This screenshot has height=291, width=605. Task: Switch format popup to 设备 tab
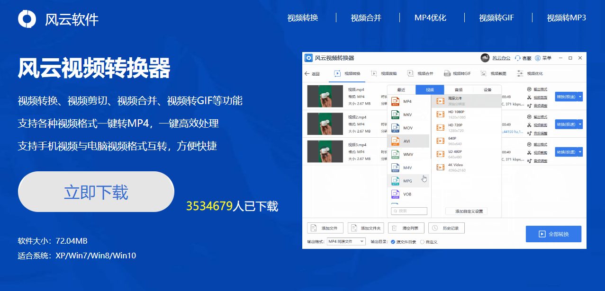point(488,90)
